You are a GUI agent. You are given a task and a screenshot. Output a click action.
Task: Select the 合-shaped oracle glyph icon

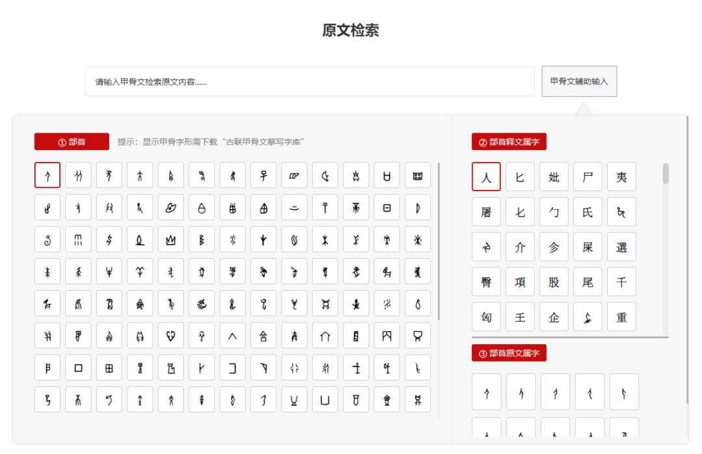263,335
